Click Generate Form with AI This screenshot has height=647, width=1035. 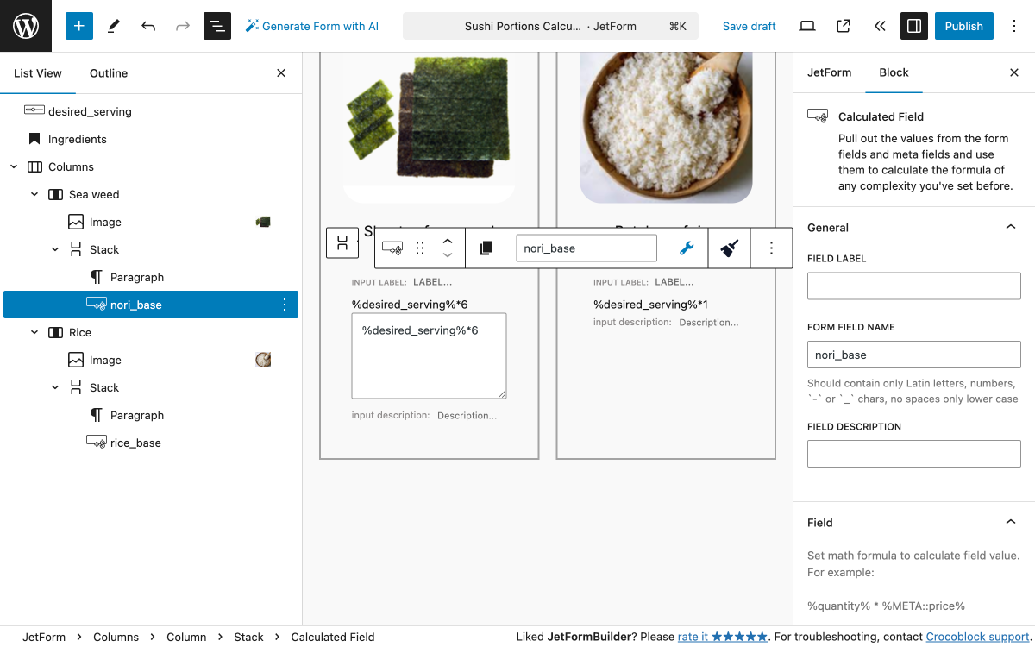tap(312, 26)
